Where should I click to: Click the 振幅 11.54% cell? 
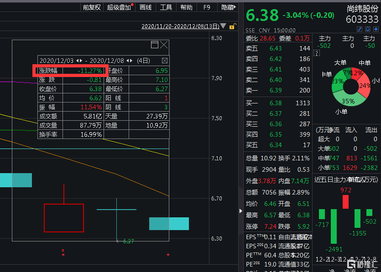point(70,107)
